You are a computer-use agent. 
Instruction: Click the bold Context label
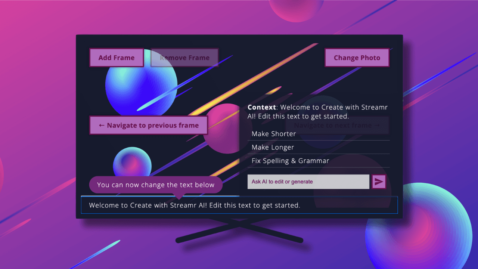(261, 107)
